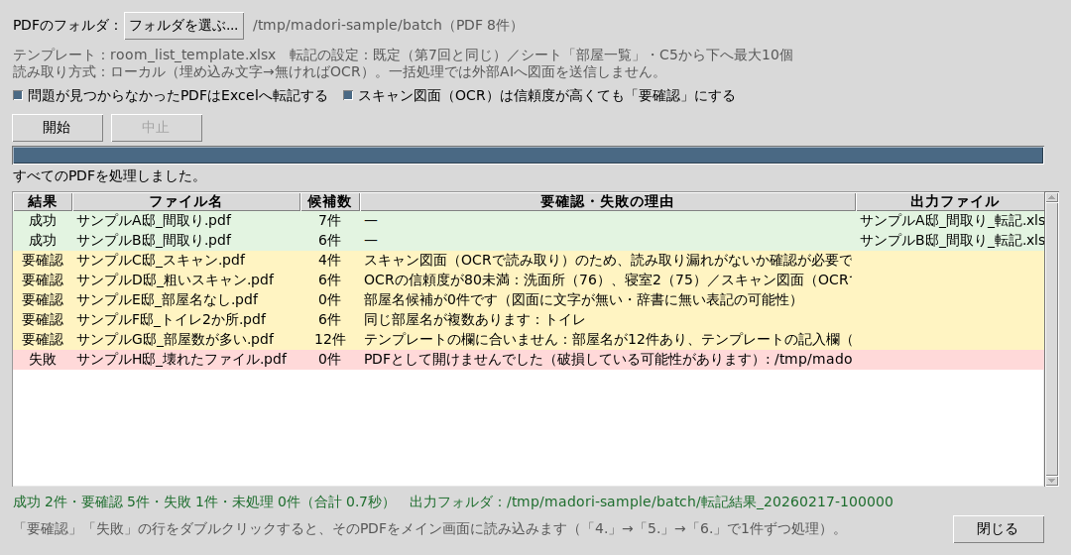Click the scrollbar up arrow of results table
This screenshot has width=1071, height=555.
(x=1052, y=198)
